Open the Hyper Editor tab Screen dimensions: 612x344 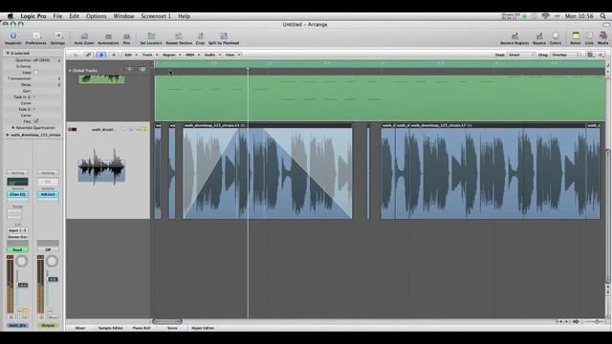click(203, 328)
